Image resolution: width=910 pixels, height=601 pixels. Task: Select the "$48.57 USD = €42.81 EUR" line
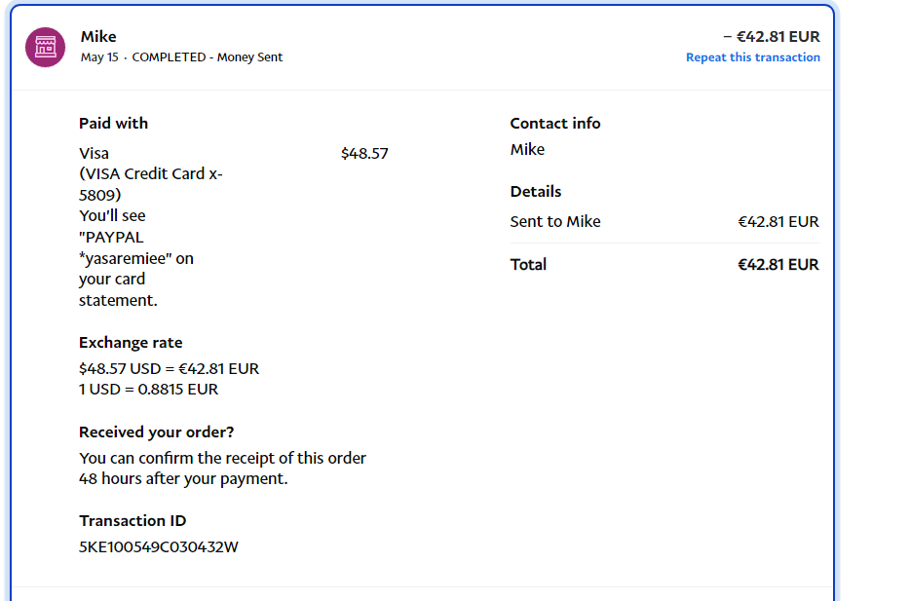click(169, 369)
